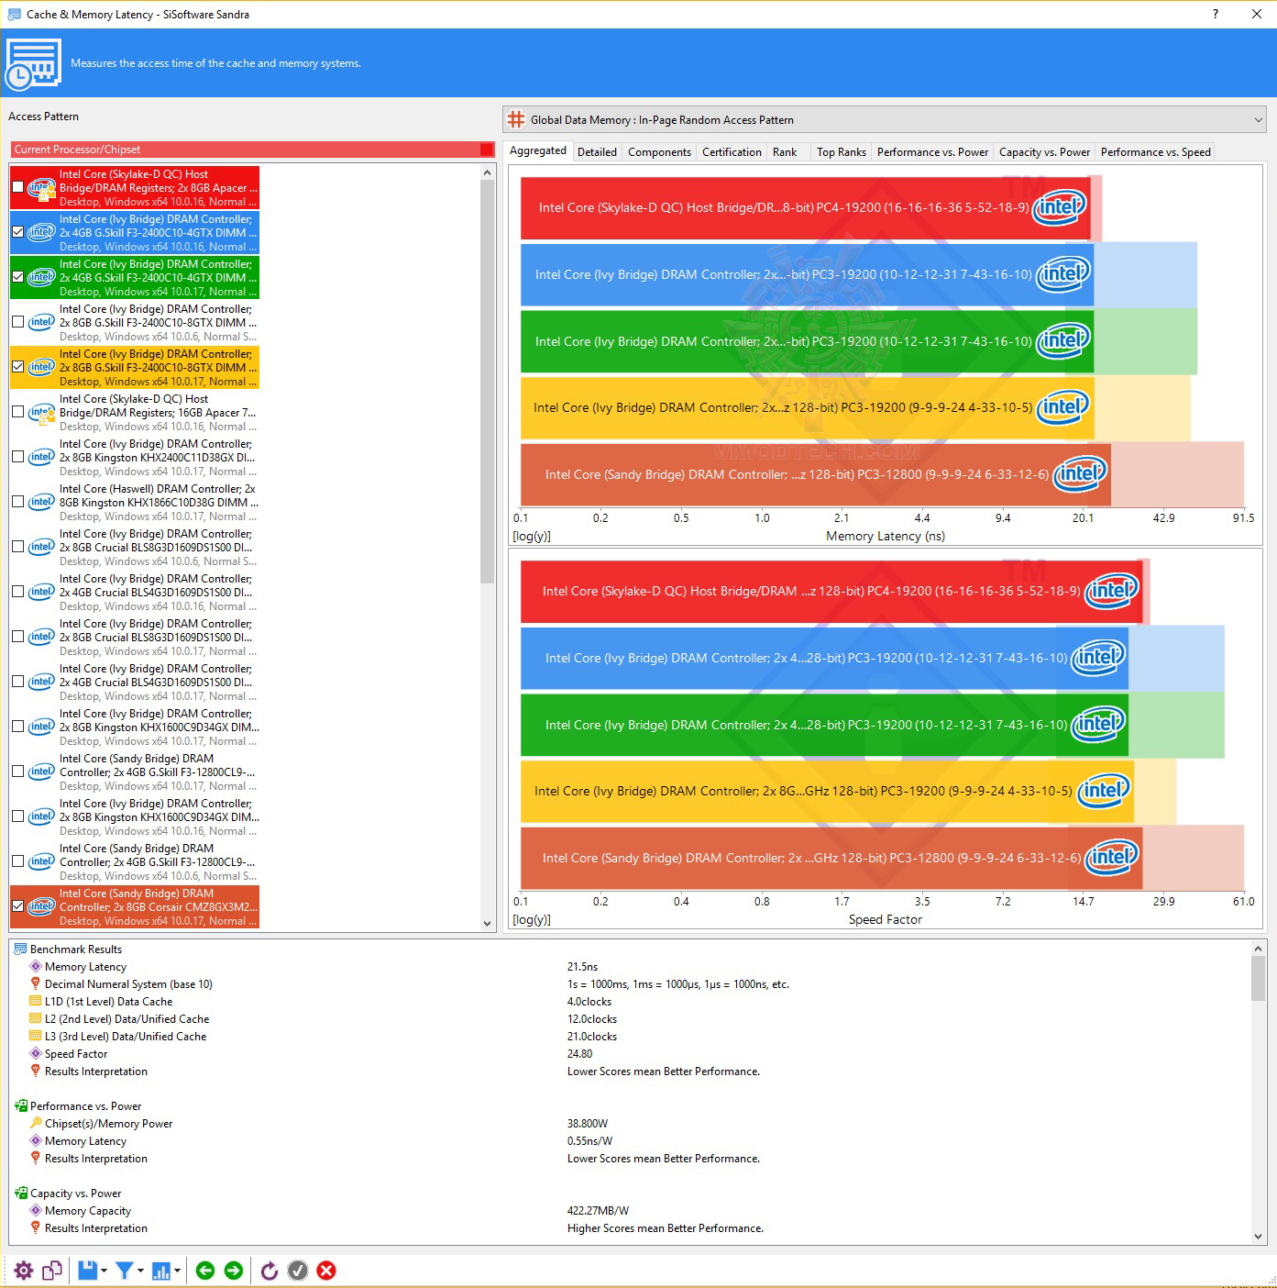Click the Speed Factor diamond icon
The width and height of the screenshot is (1277, 1288).
point(36,1054)
